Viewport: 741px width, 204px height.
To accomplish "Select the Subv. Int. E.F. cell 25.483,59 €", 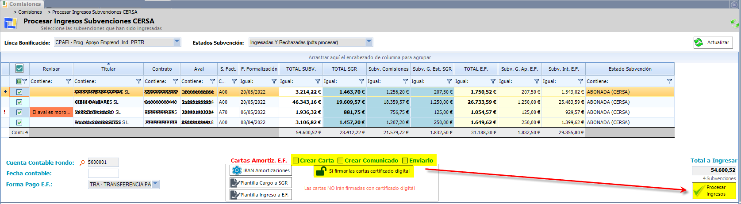I will (564, 102).
